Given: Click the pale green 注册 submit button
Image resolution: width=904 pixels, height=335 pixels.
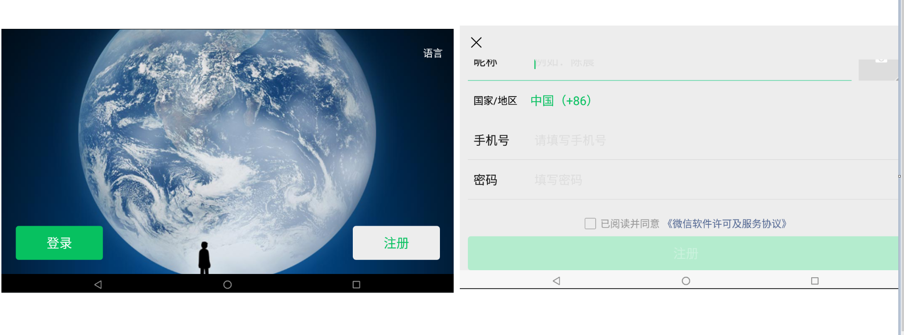Looking at the screenshot, I should (x=683, y=253).
